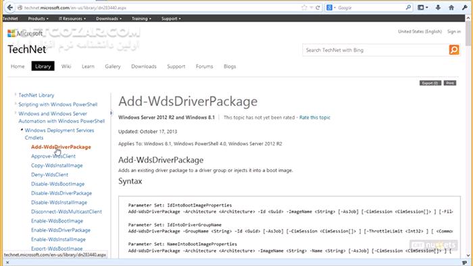Open Disable-WdsBootImage in the sidebar
473x266 pixels.
point(57,184)
